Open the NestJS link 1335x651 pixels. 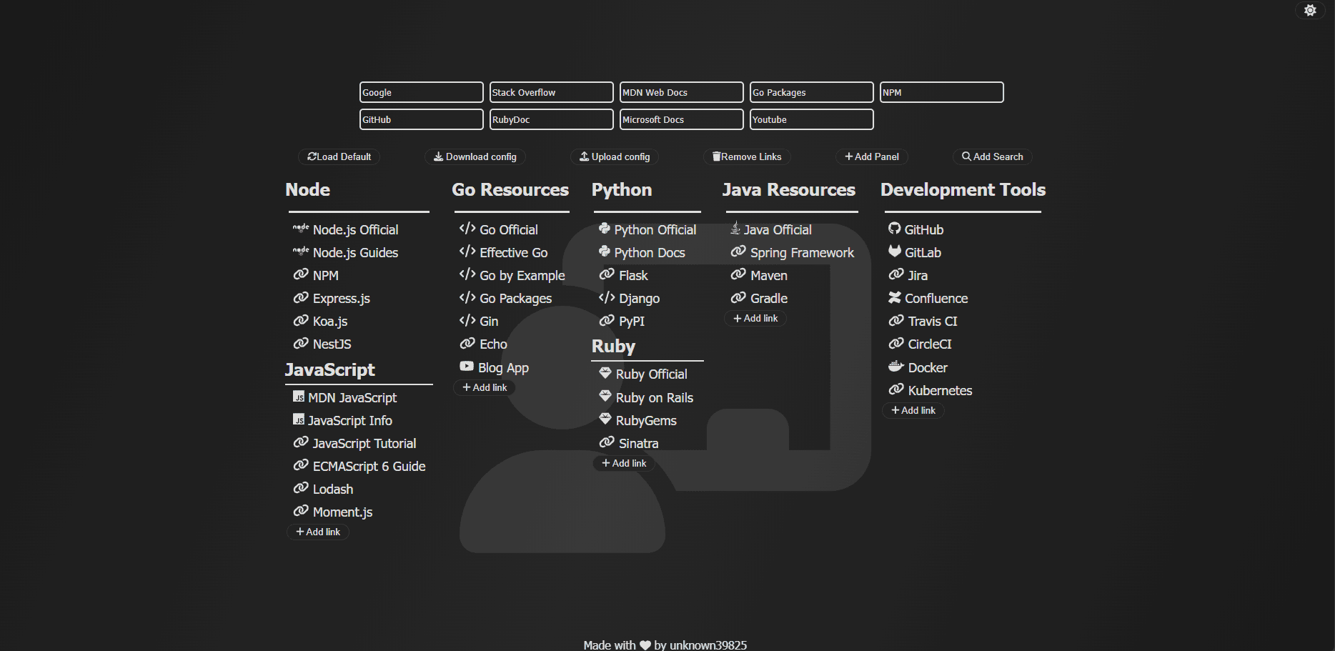[332, 344]
